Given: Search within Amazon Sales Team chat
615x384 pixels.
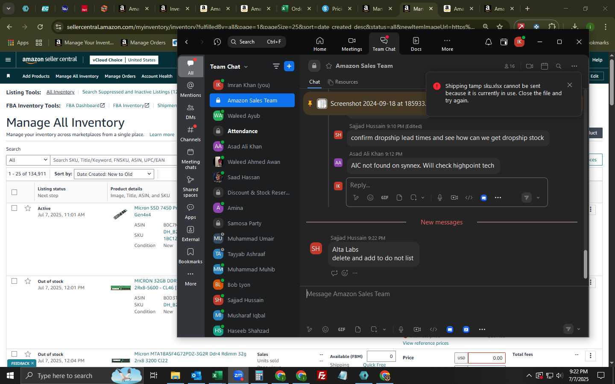Looking at the screenshot, I should point(559,66).
